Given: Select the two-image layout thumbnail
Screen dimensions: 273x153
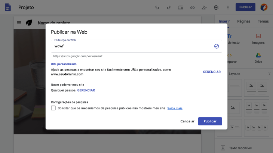Looking at the screenshot, I should tap(257, 88).
